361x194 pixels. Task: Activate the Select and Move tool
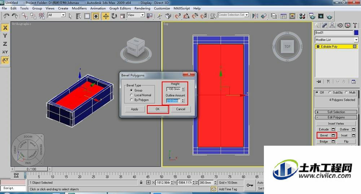(x=106, y=16)
